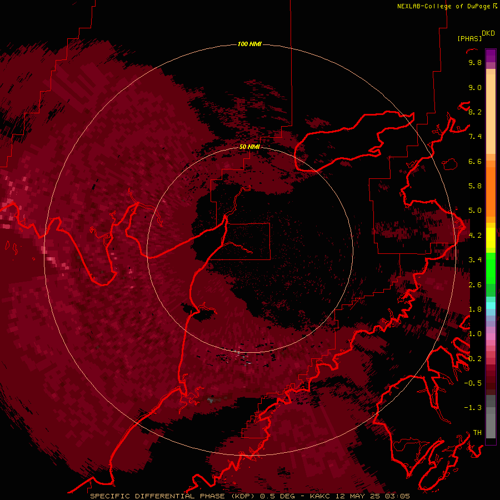500x500 pixels.
Task: Click the gray band closing the color scale
Action: point(491,416)
